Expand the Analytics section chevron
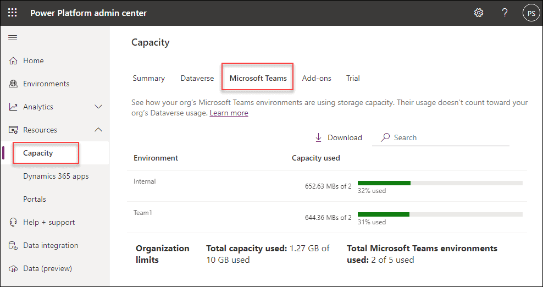Image resolution: width=543 pixels, height=287 pixels. click(98, 107)
